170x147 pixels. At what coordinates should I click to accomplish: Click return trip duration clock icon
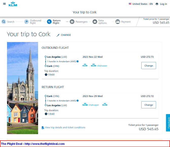pyautogui.click(x=46, y=114)
